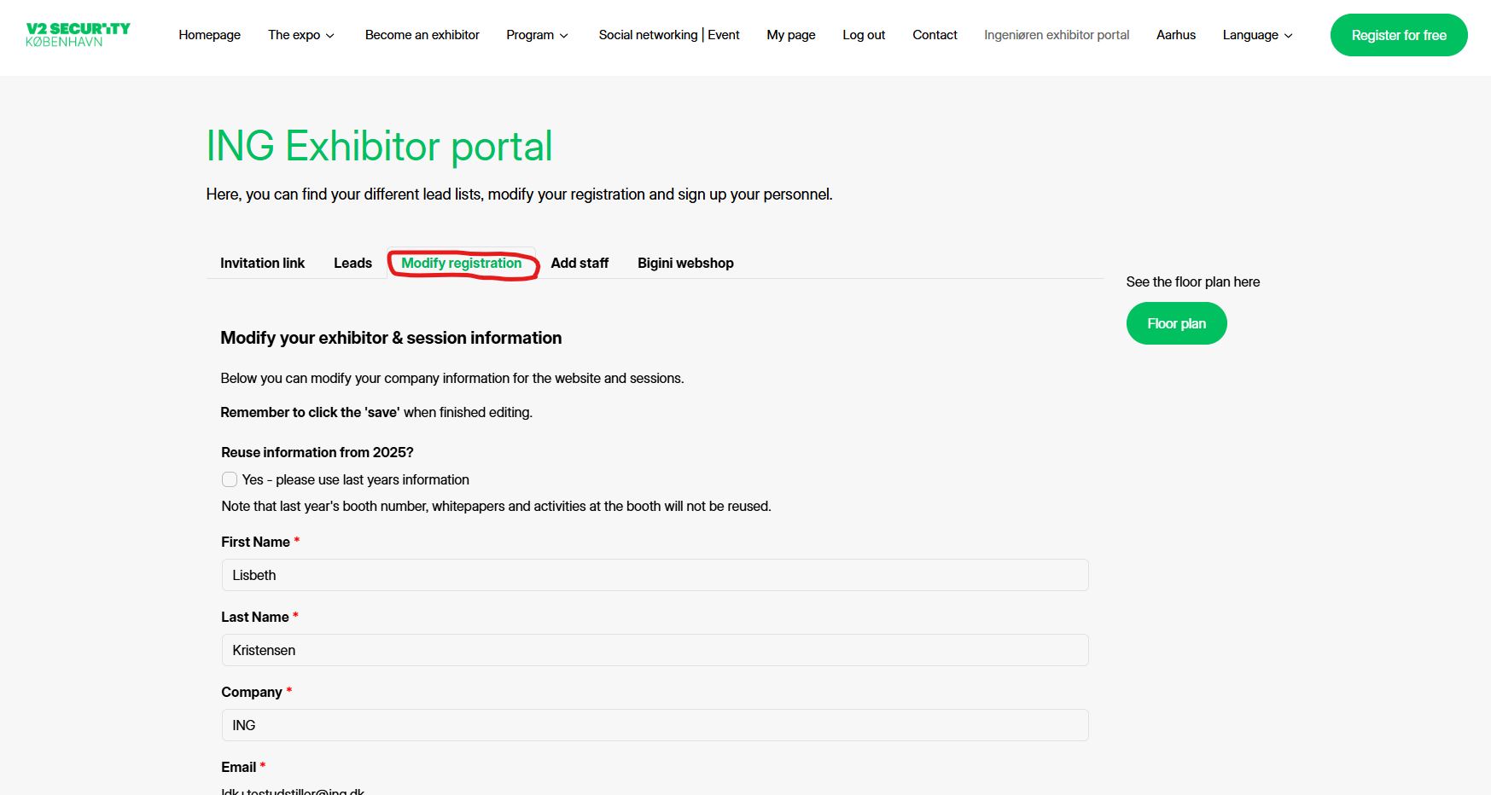Open Become an exhibitor page

[x=422, y=35]
